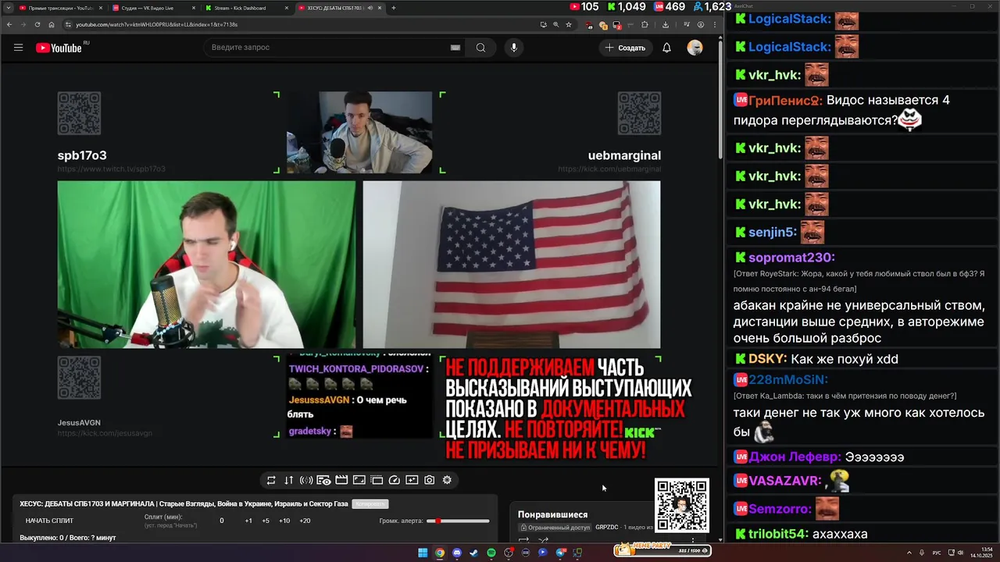Image resolution: width=1000 pixels, height=562 pixels.
Task: Click the Копировать button next to the title
Action: tap(370, 504)
